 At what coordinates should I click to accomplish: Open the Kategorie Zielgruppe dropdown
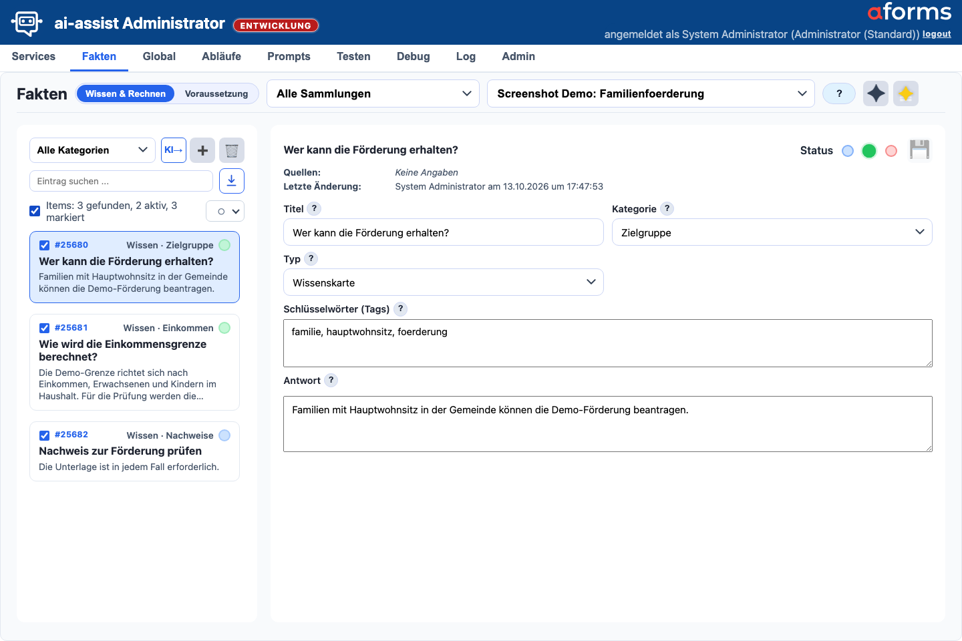(x=772, y=232)
